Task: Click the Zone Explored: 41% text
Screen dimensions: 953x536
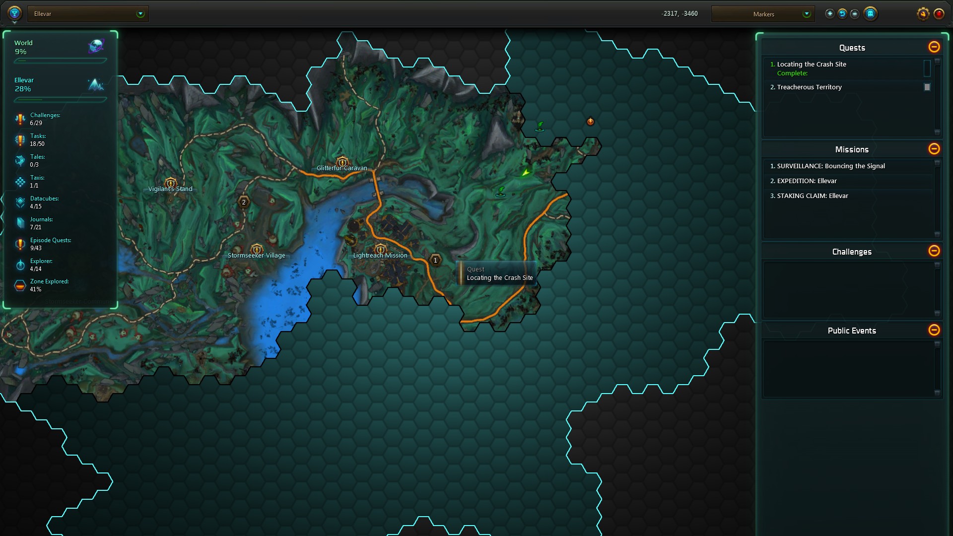Action: click(49, 285)
